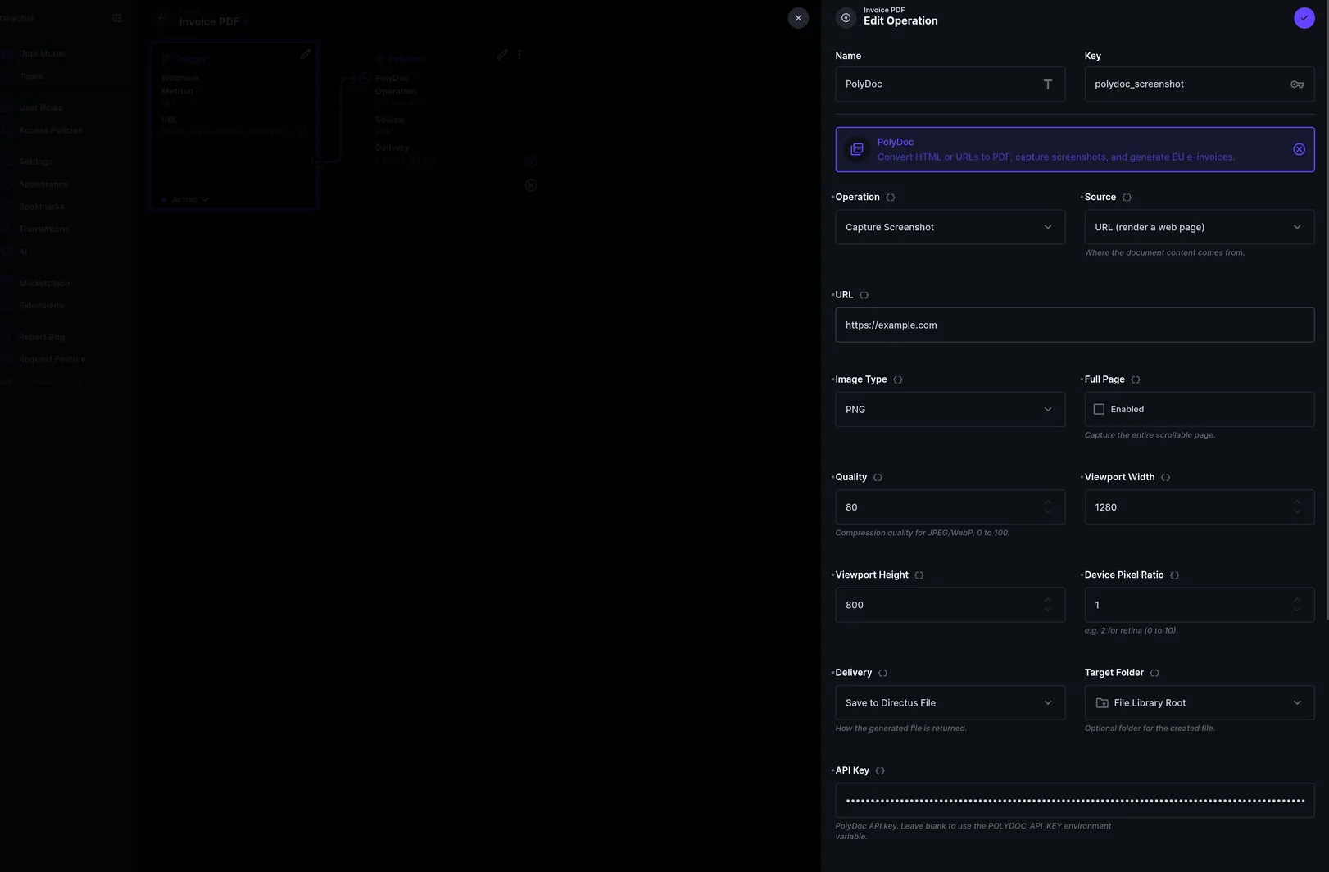Click the folder icon in Target Folder
This screenshot has height=872, width=1329.
1102,703
